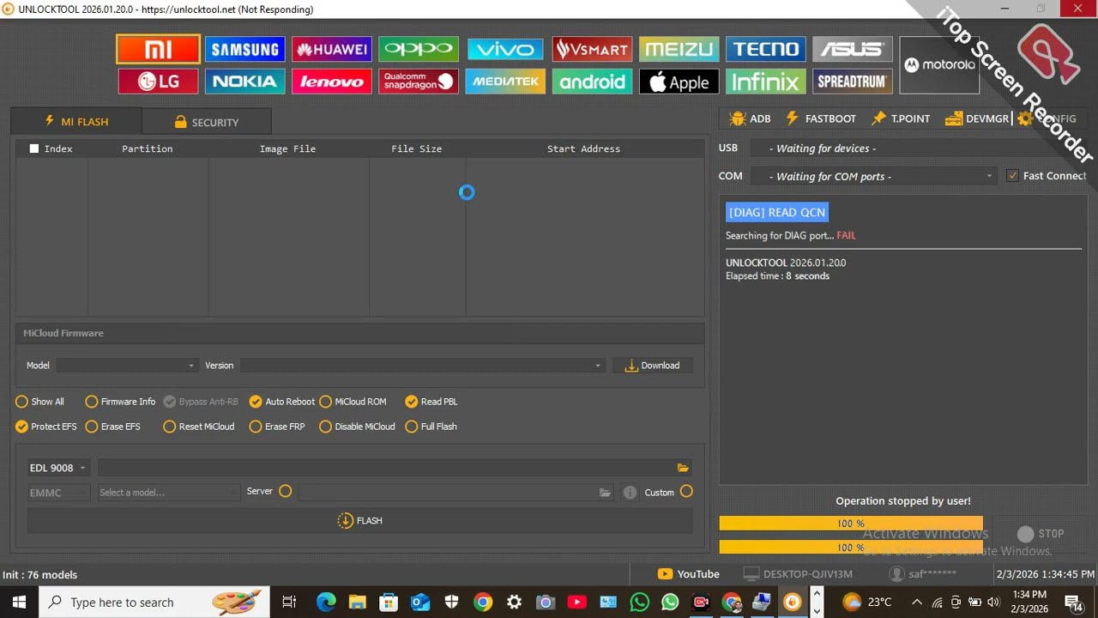Click the FLASH button

360,520
